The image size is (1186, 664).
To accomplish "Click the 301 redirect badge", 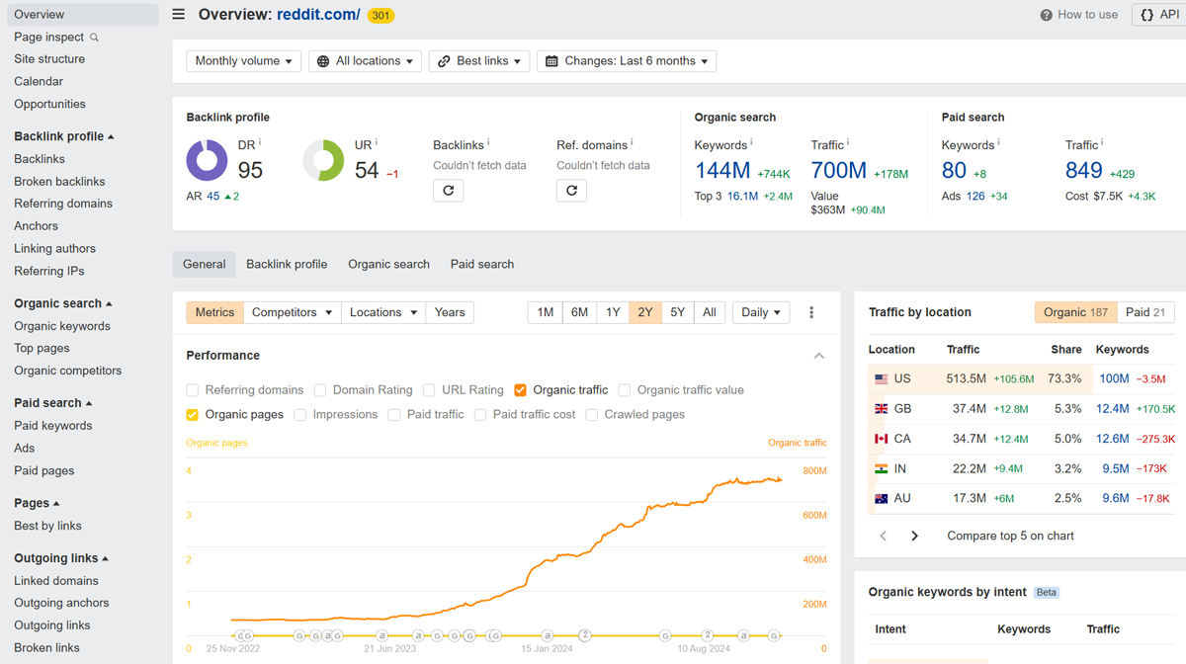I will pos(381,15).
